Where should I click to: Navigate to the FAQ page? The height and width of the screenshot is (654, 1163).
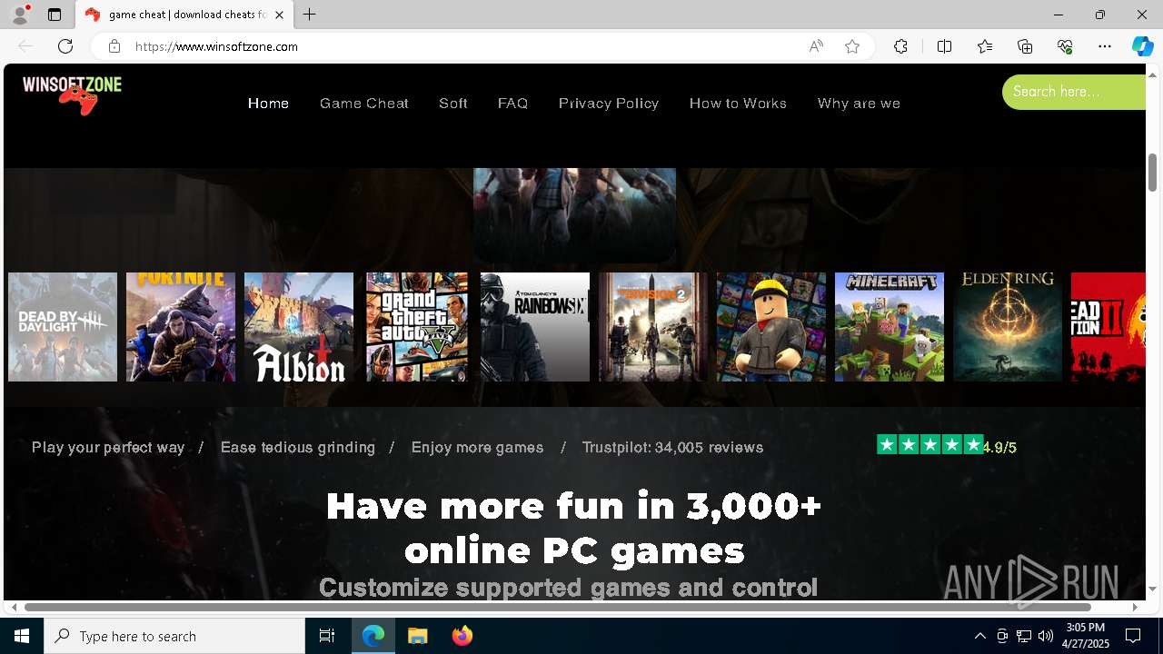[x=512, y=104]
